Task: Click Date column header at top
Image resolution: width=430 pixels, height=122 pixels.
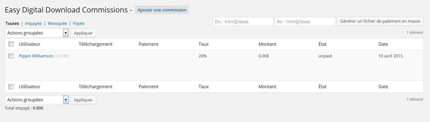Action: 383,44
